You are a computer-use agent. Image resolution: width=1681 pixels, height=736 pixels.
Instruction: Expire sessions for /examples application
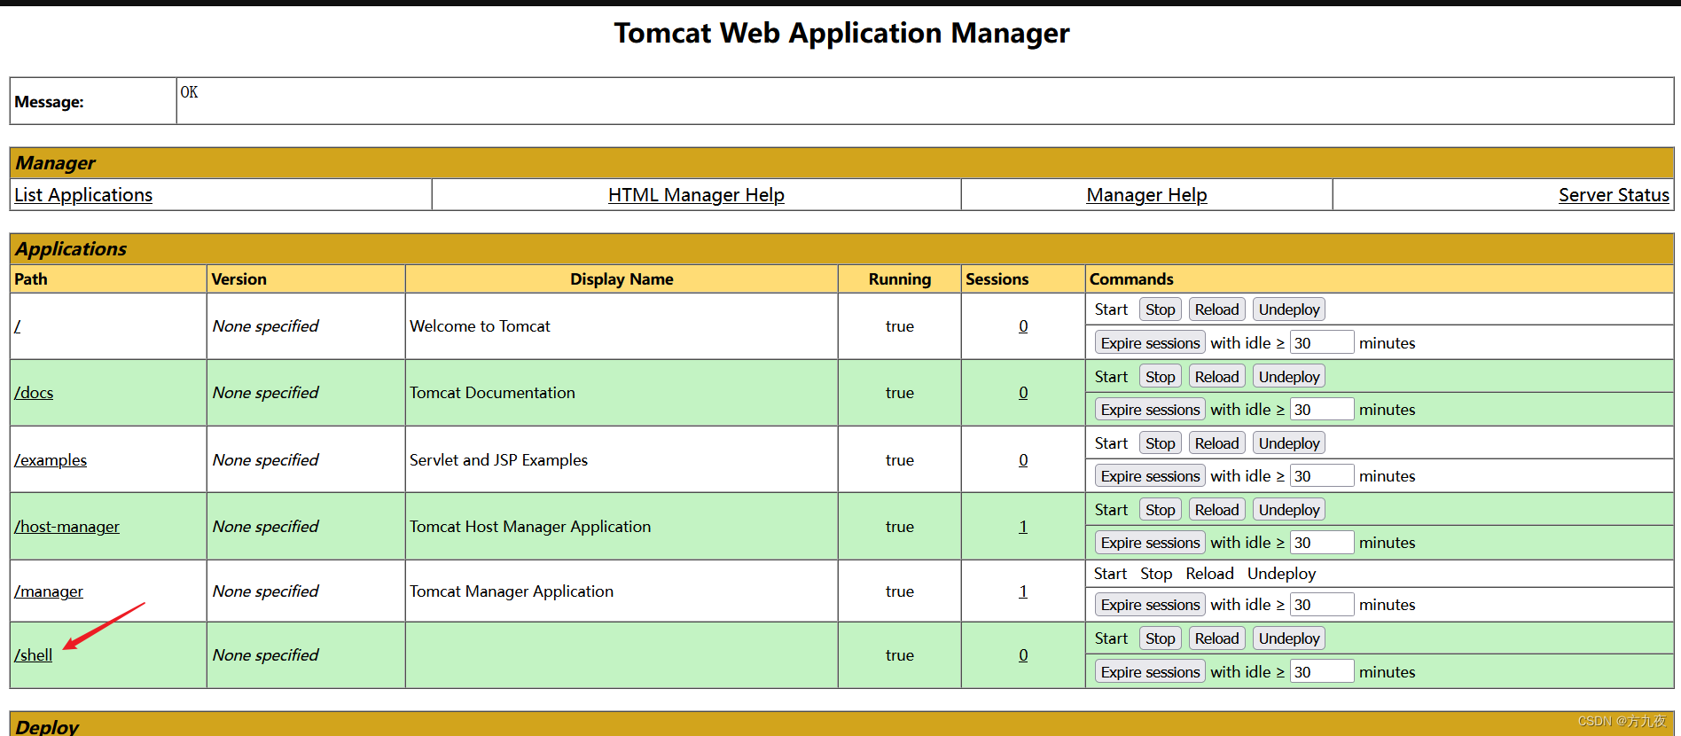(1150, 476)
